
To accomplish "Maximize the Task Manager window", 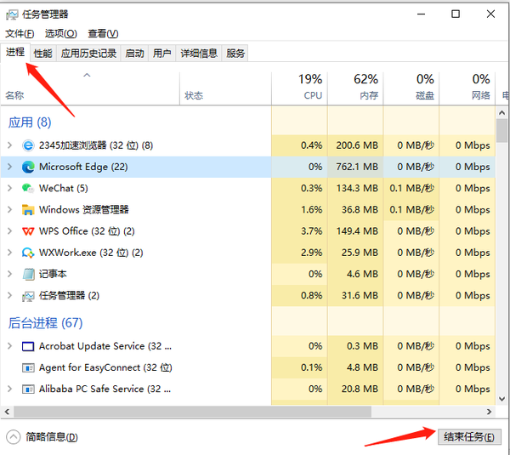I will click(456, 14).
